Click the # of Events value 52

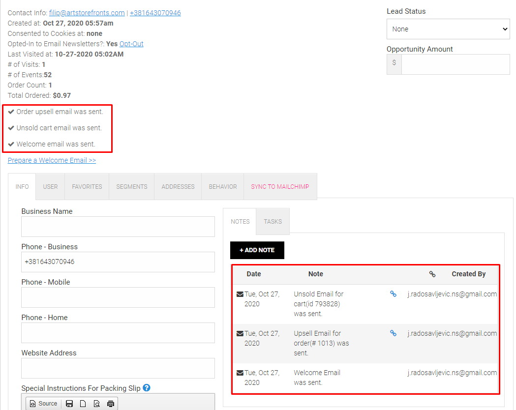coord(48,75)
